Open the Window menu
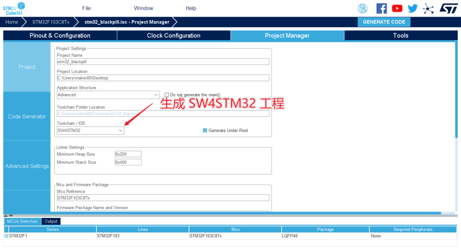Image resolution: width=461 pixels, height=250 pixels. coord(143,8)
